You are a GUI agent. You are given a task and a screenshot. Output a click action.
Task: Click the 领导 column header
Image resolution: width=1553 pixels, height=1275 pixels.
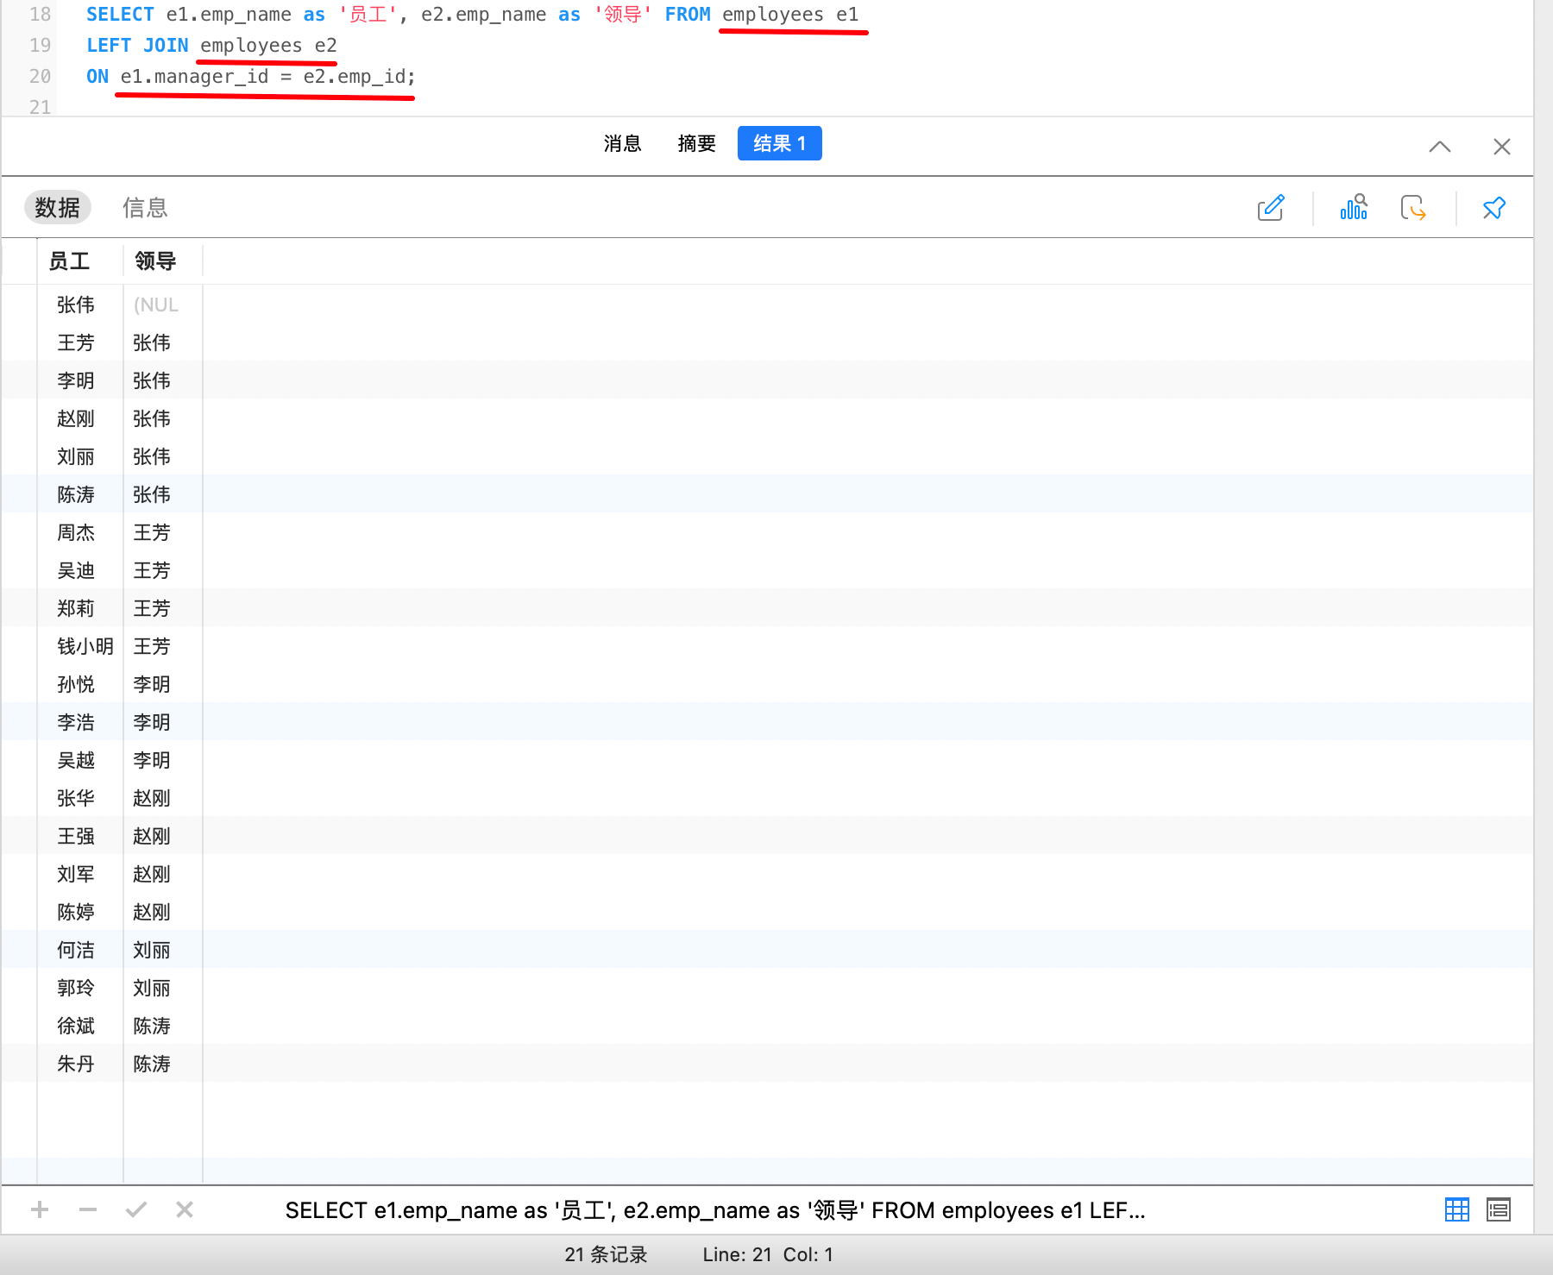pos(162,261)
